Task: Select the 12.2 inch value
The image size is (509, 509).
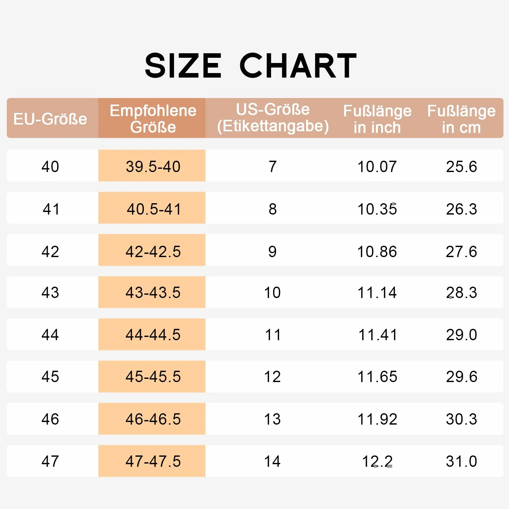Action: 377,461
